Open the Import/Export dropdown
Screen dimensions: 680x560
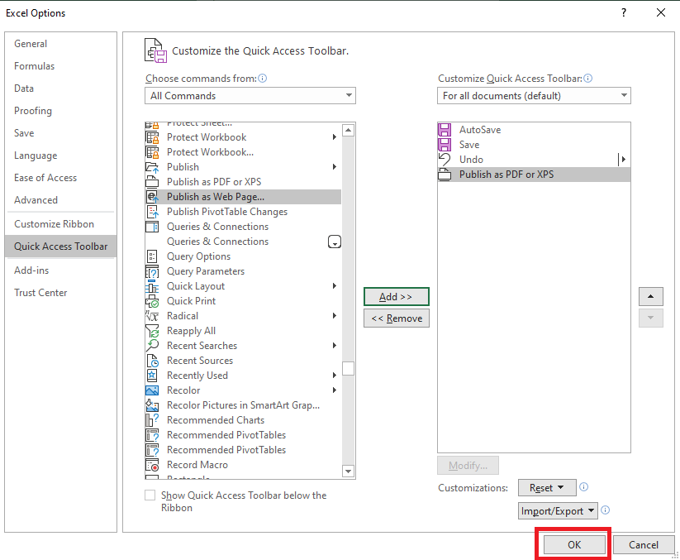[558, 511]
